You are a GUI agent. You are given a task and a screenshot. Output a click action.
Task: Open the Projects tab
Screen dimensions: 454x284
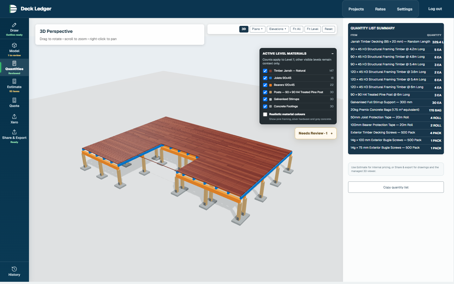coord(356,9)
